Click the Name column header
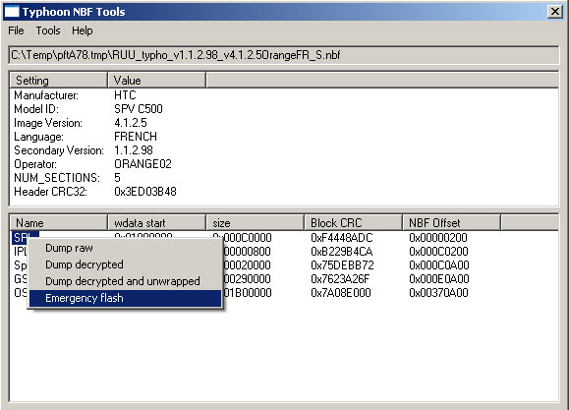This screenshot has height=410, width=569. pos(58,222)
